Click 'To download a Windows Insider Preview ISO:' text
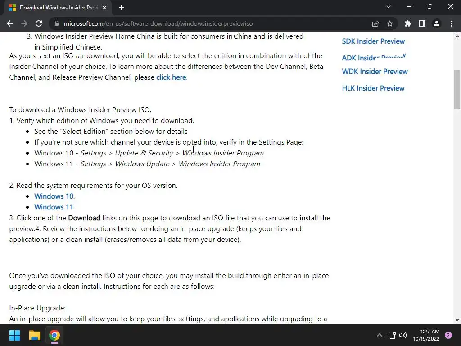This screenshot has height=346, width=461. pos(80,110)
